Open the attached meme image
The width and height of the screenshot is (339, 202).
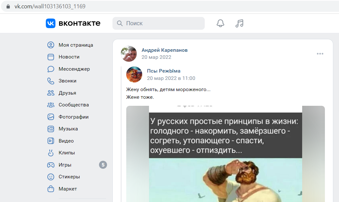point(226,154)
